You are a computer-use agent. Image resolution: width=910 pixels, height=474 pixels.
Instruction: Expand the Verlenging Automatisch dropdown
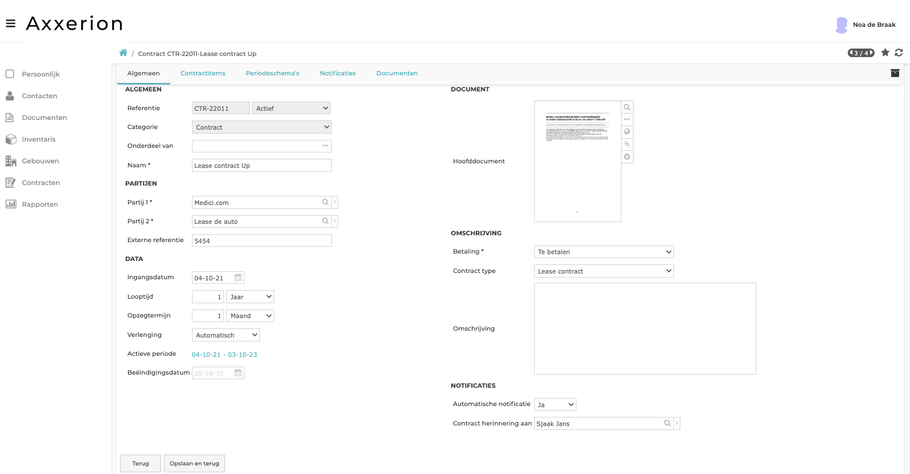point(226,335)
